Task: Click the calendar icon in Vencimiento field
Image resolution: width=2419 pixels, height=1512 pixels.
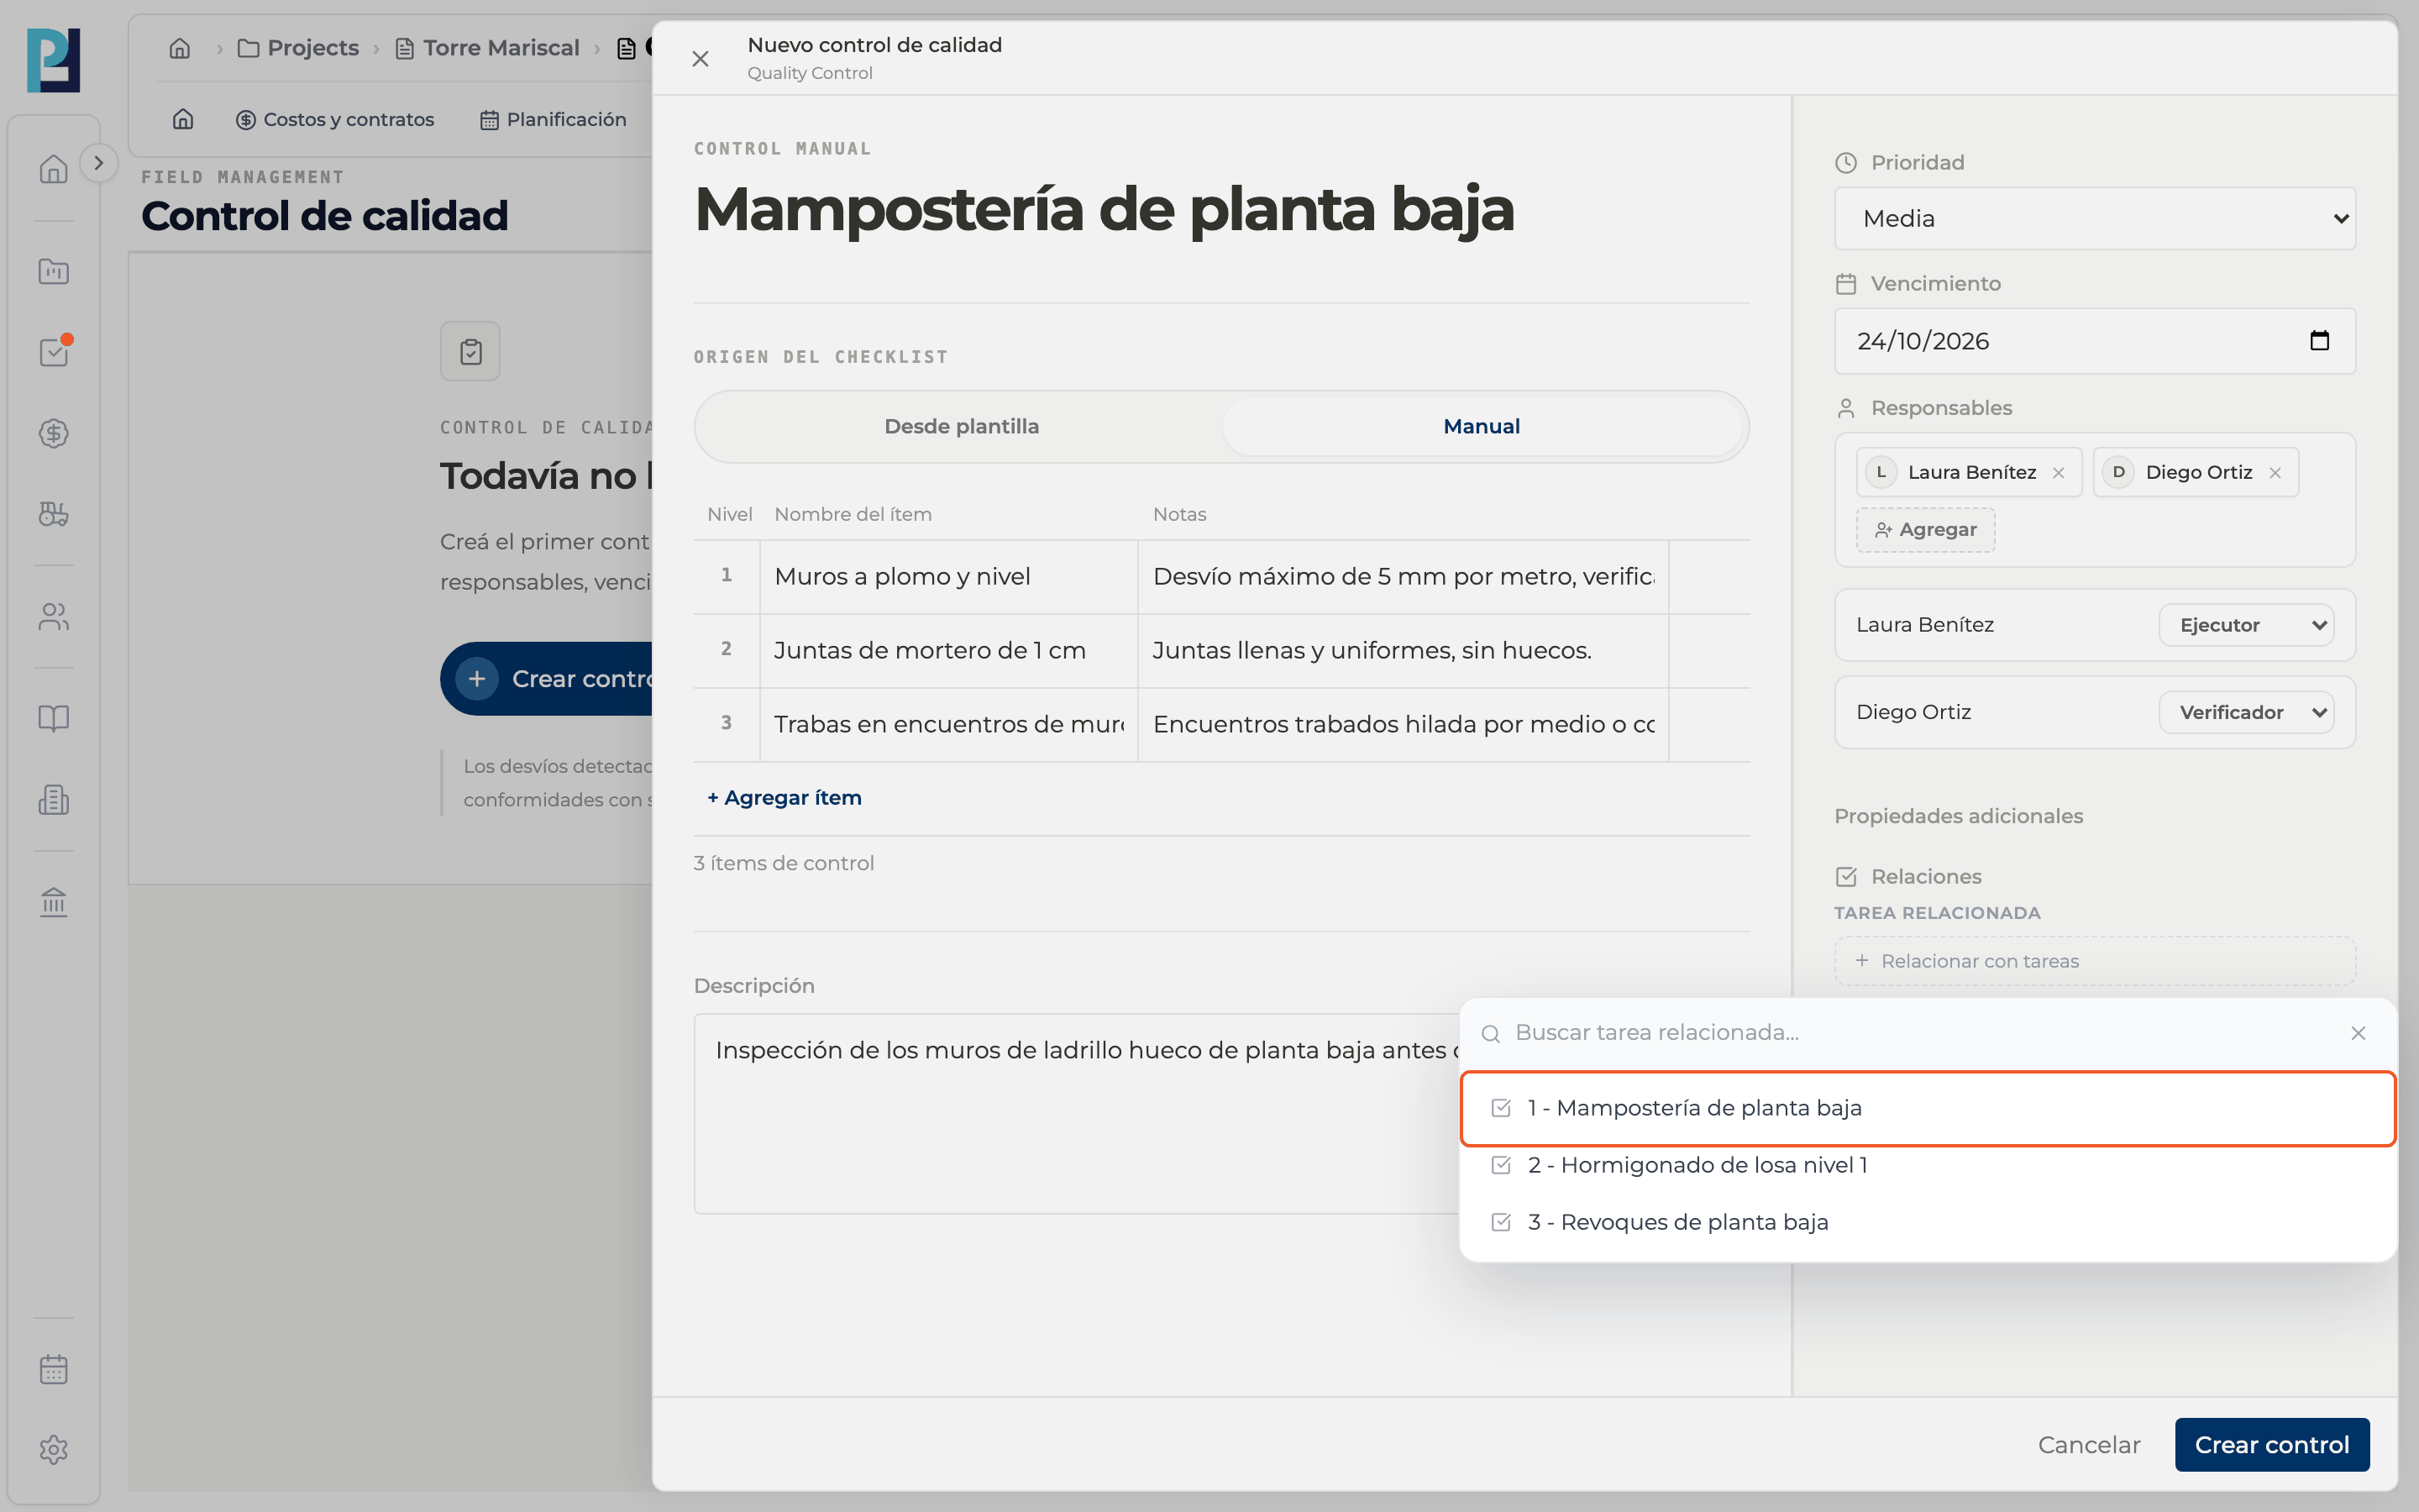Action: pyautogui.click(x=2319, y=341)
